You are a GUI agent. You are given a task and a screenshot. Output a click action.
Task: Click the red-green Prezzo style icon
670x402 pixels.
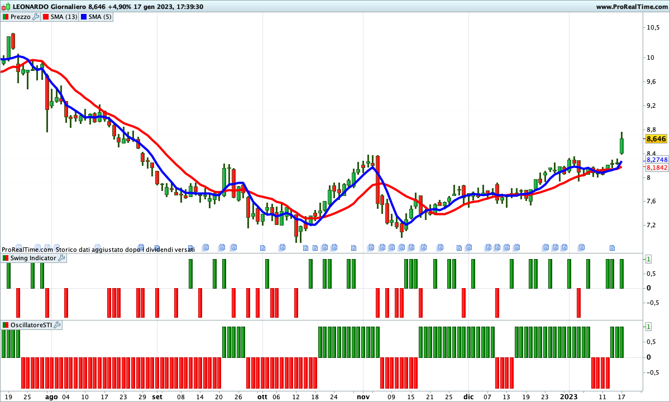pos(6,17)
